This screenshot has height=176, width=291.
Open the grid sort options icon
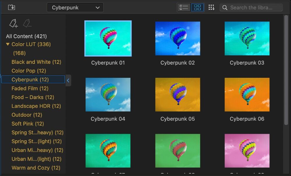pos(211,8)
